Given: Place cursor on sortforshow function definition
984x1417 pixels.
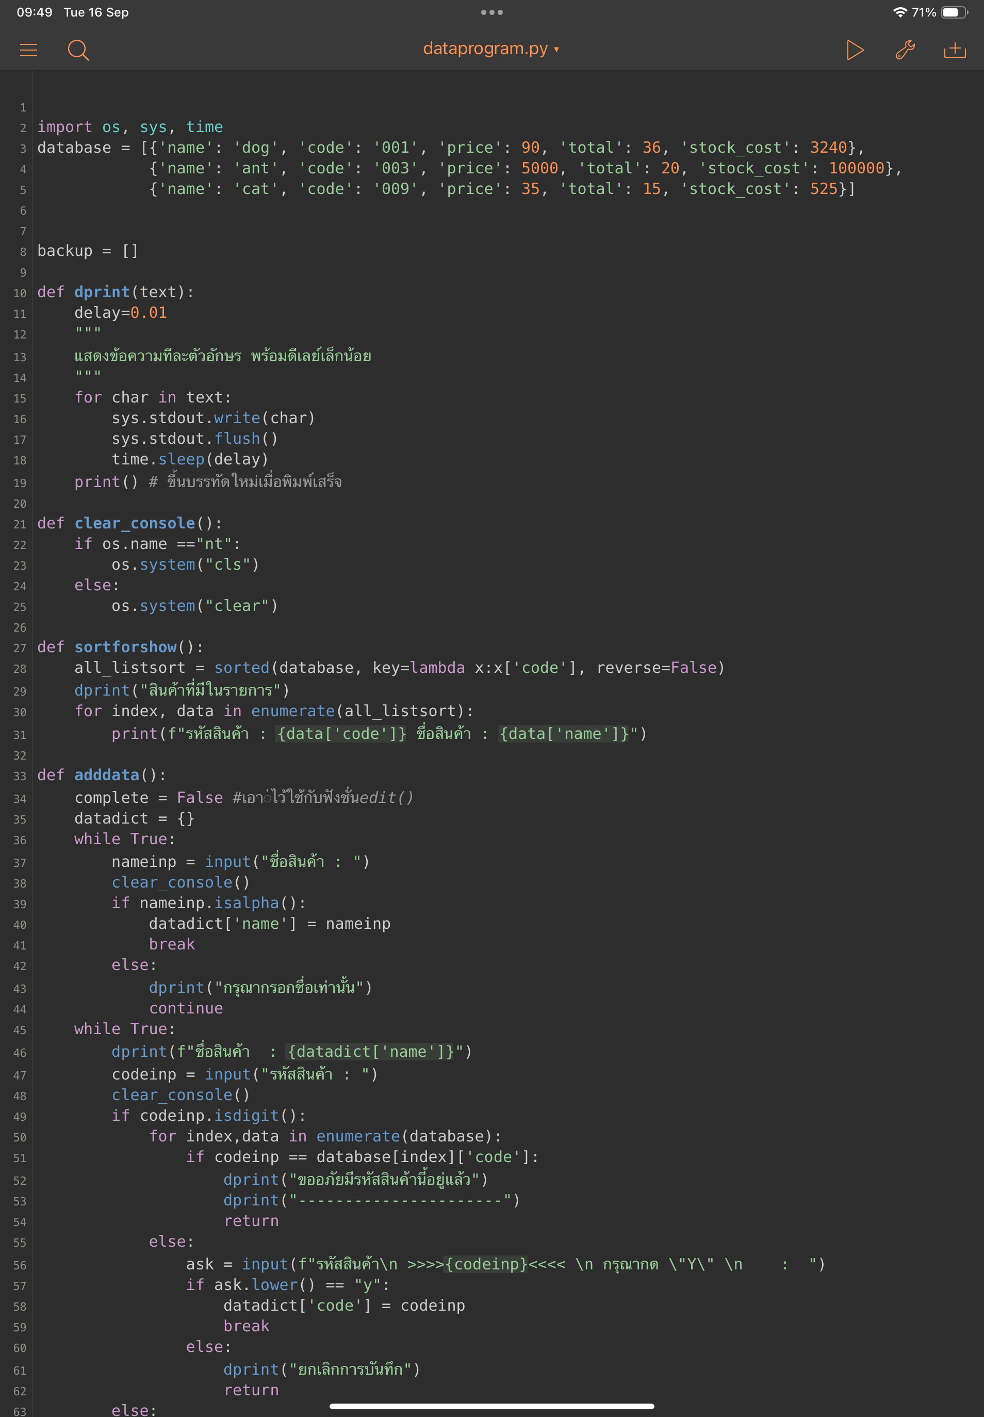Looking at the screenshot, I should [125, 647].
